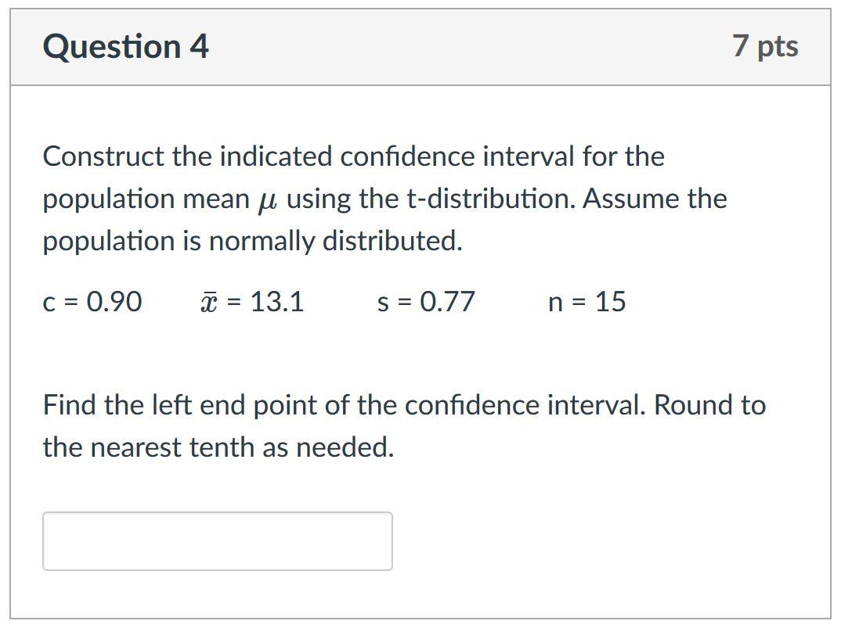Click the question header bar

point(420,45)
